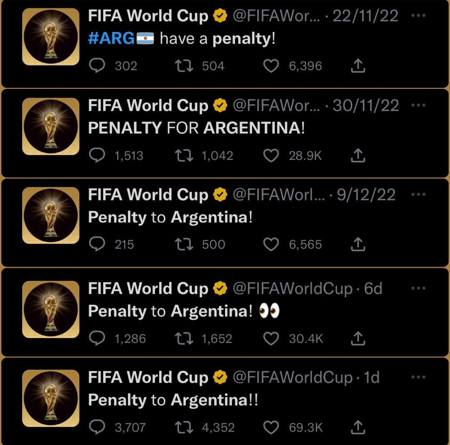Like the PENALTY FOR ARGENTINA tweet
Viewport: 450px width, 445px height.
271,155
